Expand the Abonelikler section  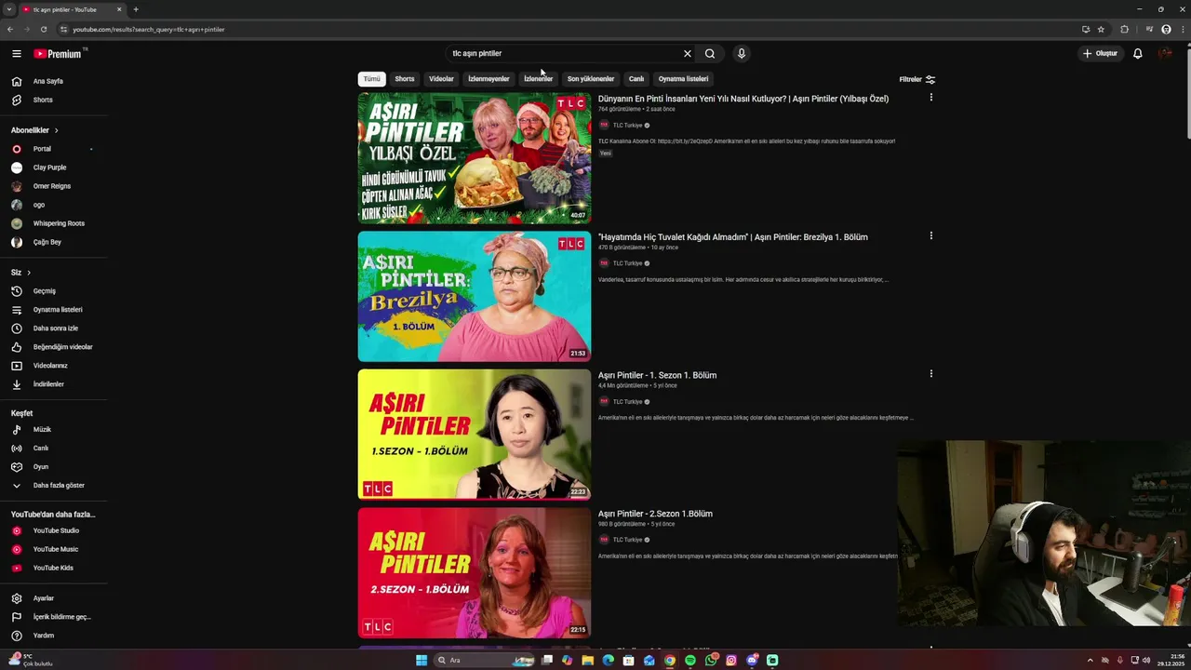point(35,130)
